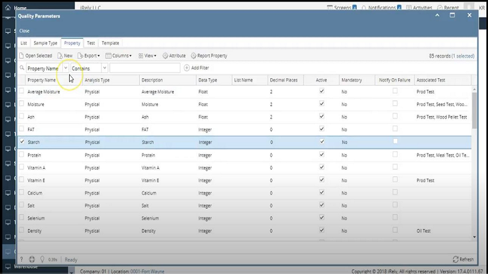Check the Average Moisture row checkbox
488x274 pixels.
(x=21, y=91)
